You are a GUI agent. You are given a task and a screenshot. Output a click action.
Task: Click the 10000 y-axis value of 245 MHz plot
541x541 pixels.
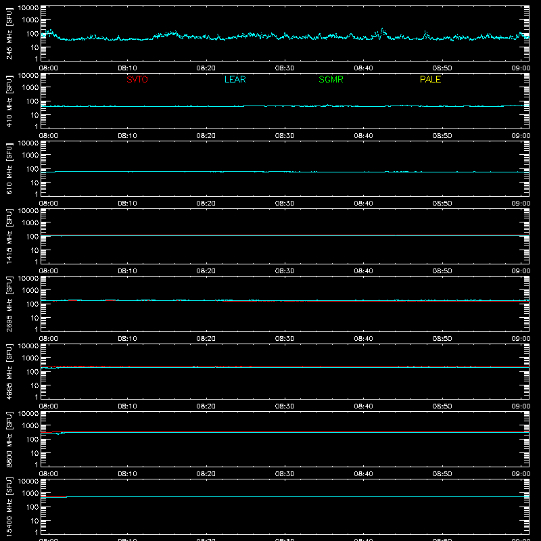(x=28, y=8)
